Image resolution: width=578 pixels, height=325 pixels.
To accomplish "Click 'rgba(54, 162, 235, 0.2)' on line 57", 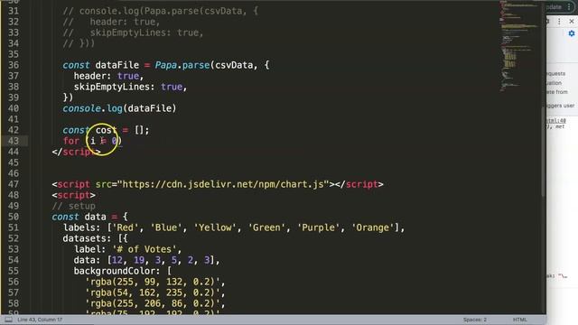I will point(153,292).
